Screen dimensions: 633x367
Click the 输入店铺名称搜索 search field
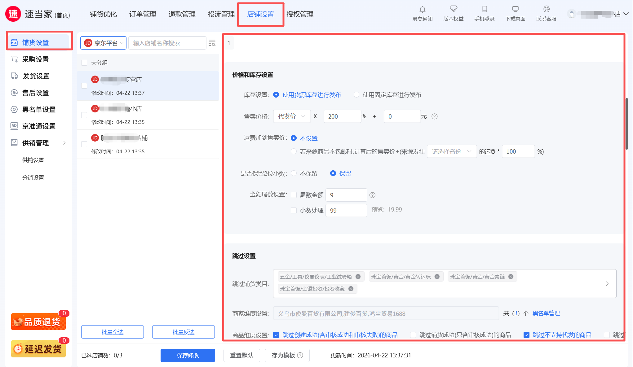(167, 43)
